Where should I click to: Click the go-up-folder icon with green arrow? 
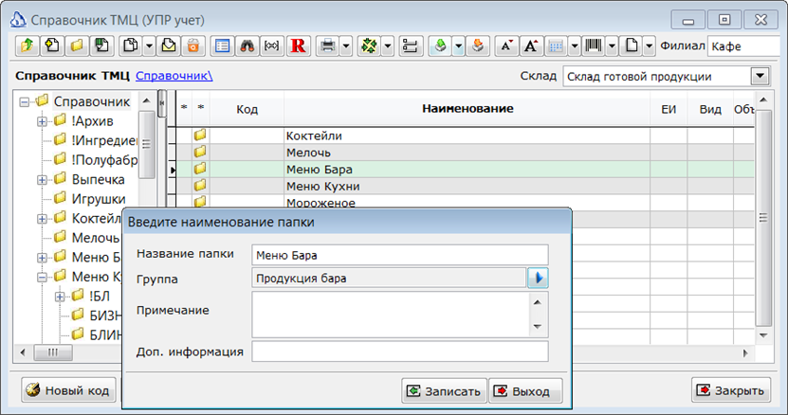point(27,46)
